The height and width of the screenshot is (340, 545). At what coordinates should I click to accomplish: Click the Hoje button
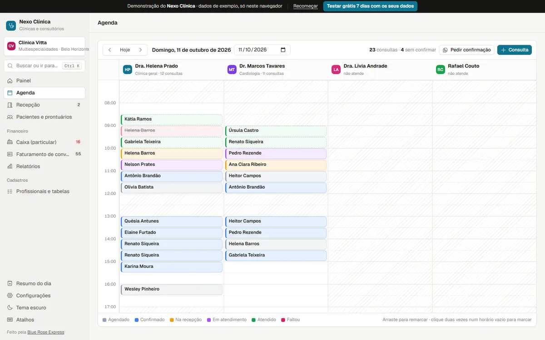(125, 50)
